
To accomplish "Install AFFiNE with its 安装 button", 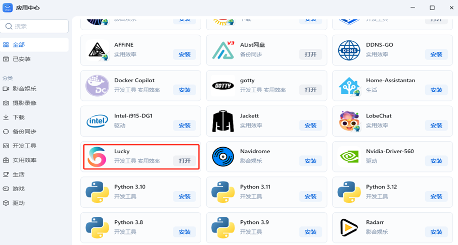I will tap(185, 54).
